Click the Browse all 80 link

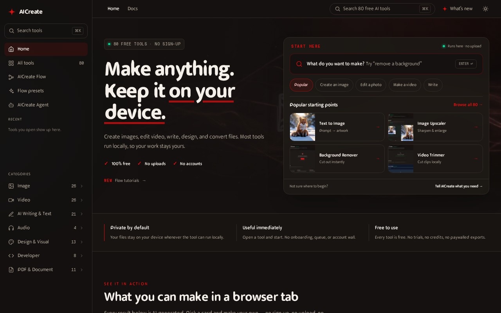tap(468, 105)
